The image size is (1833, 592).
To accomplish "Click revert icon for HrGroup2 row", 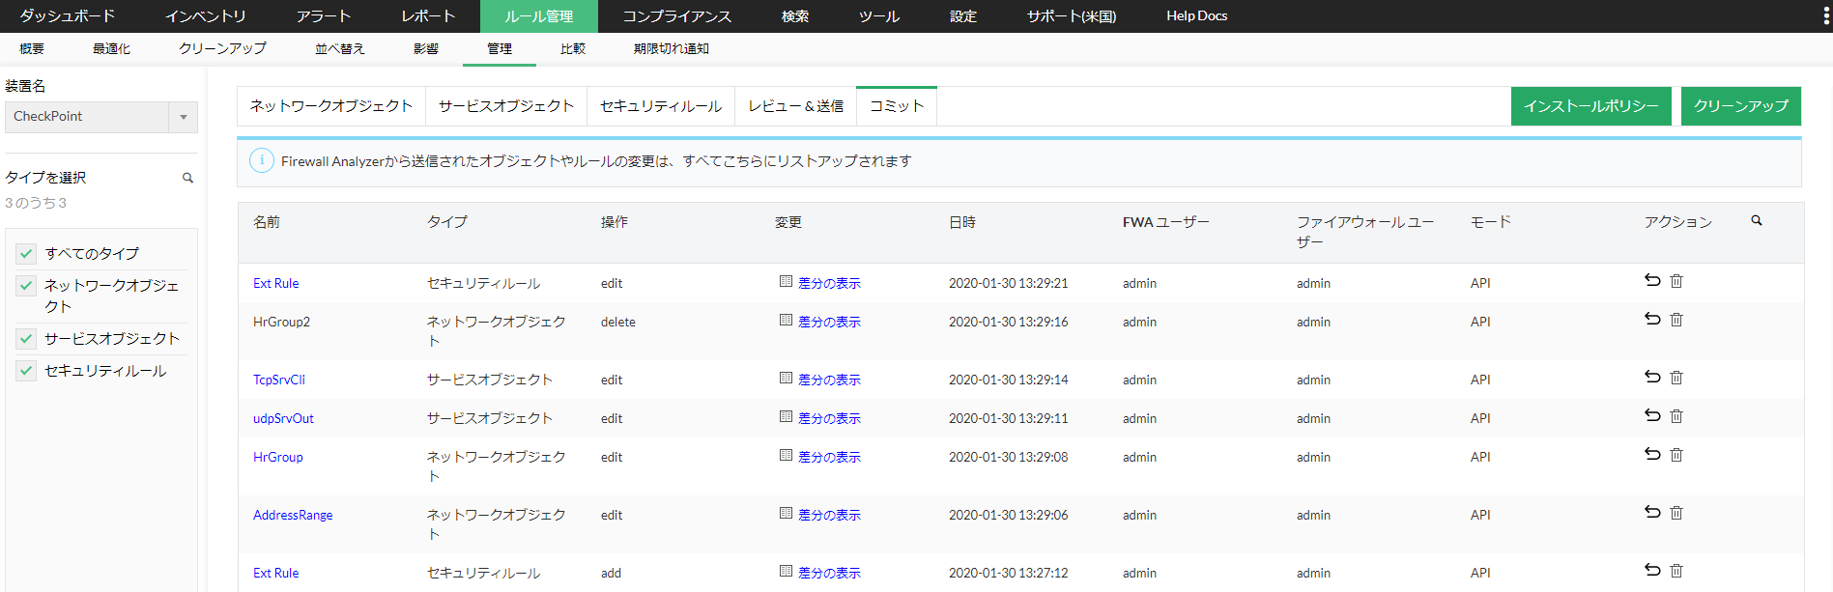I will (x=1652, y=320).
